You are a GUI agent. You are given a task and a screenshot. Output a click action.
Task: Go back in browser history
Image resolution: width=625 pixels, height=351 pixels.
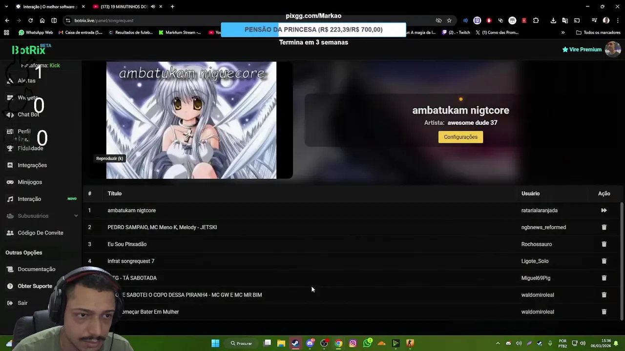[x=7, y=20]
